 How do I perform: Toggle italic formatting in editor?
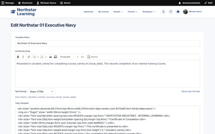pyautogui.click(x=23, y=57)
